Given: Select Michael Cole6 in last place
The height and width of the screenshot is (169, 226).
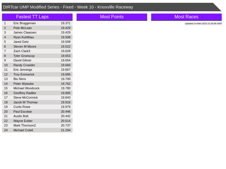Looking at the screenshot, I should (23, 130).
